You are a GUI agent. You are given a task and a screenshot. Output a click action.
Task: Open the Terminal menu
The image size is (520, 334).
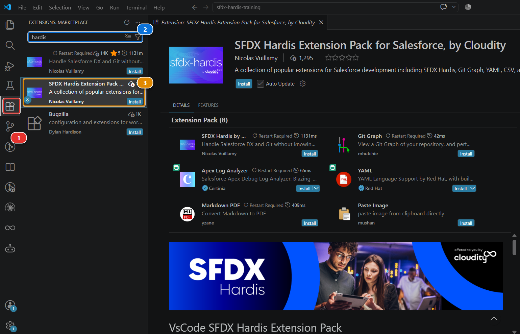point(136,7)
